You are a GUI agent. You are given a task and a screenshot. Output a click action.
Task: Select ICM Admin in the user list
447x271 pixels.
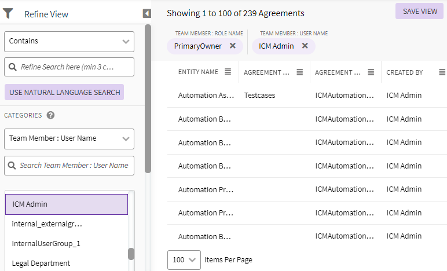(x=66, y=204)
